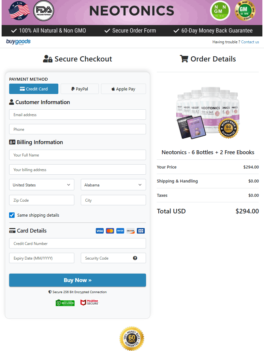Click the buygoods logo
Screen dimensions: 264x351
click(18, 42)
